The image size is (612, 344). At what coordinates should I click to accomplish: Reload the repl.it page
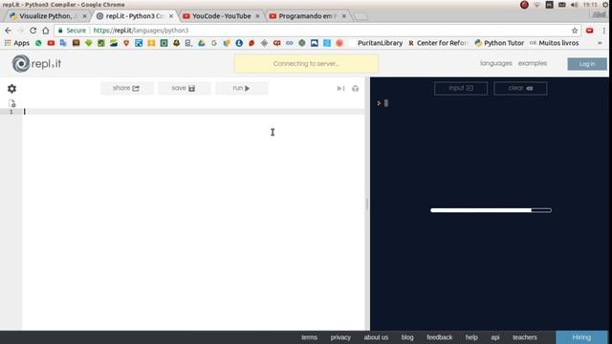[x=33, y=31]
